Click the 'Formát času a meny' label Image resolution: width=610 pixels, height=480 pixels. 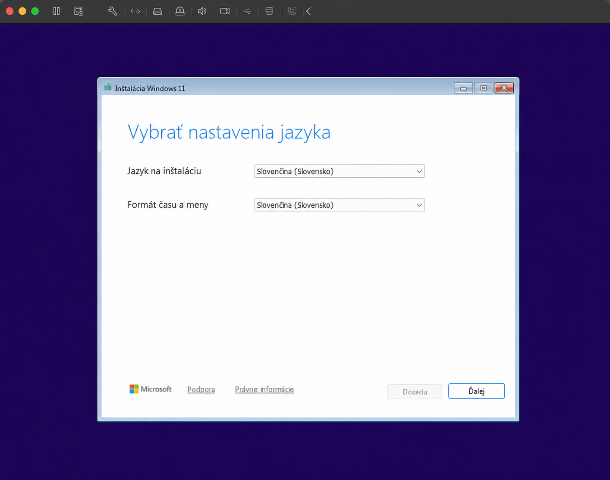pyautogui.click(x=168, y=205)
